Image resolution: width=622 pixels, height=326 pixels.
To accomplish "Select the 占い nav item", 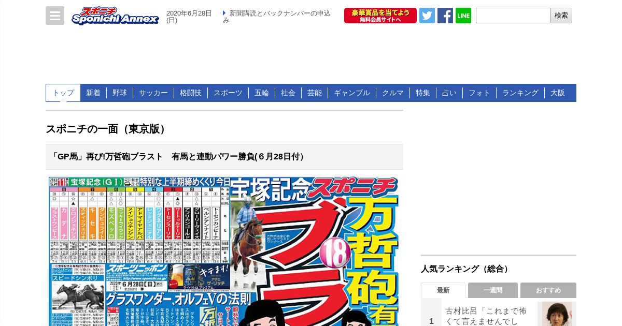I will click(x=449, y=93).
